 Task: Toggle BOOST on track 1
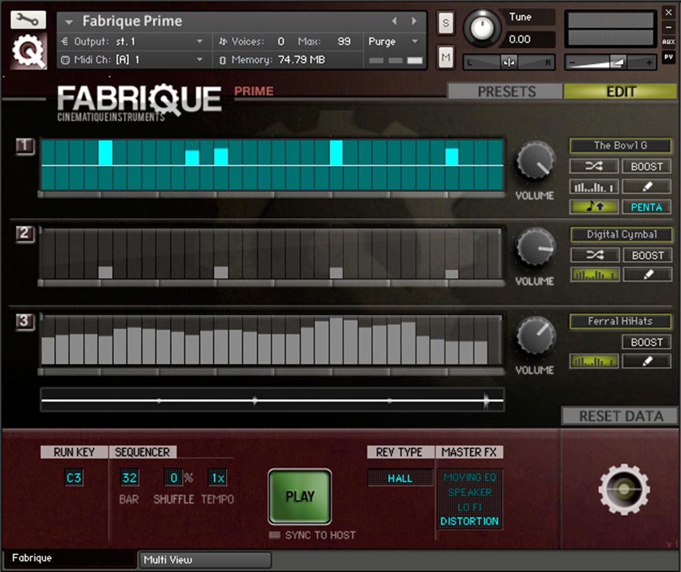(x=647, y=166)
